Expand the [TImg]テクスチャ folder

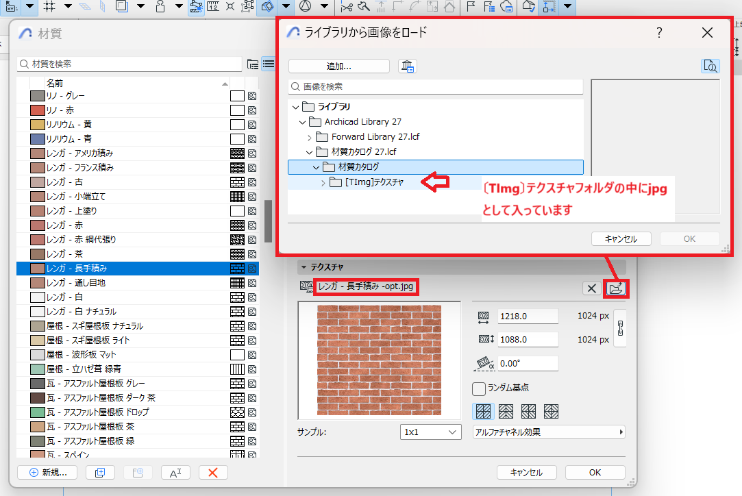[x=323, y=183]
